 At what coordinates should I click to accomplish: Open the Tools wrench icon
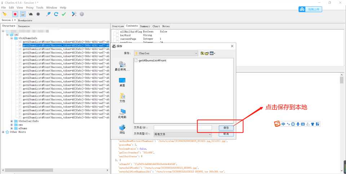coord(74,14)
